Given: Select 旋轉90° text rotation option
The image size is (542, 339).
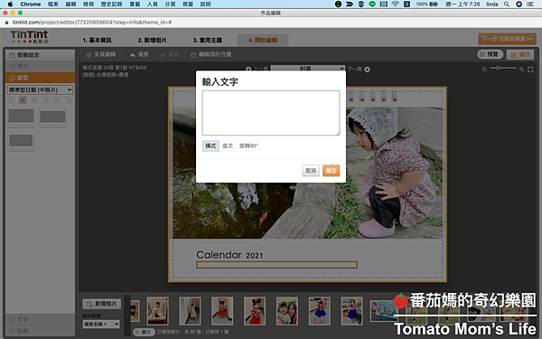Looking at the screenshot, I should 248,146.
